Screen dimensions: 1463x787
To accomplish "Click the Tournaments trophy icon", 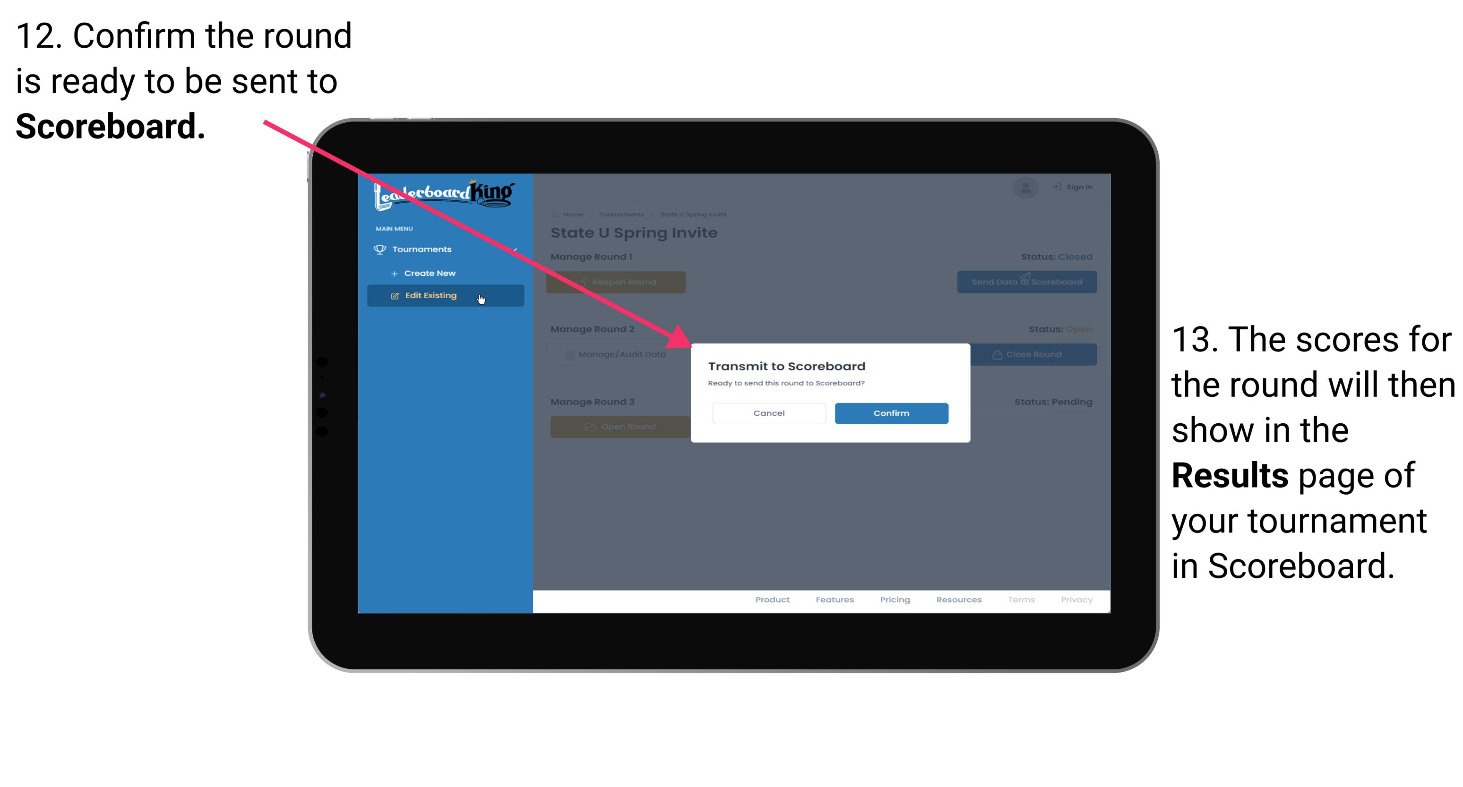I will point(379,248).
